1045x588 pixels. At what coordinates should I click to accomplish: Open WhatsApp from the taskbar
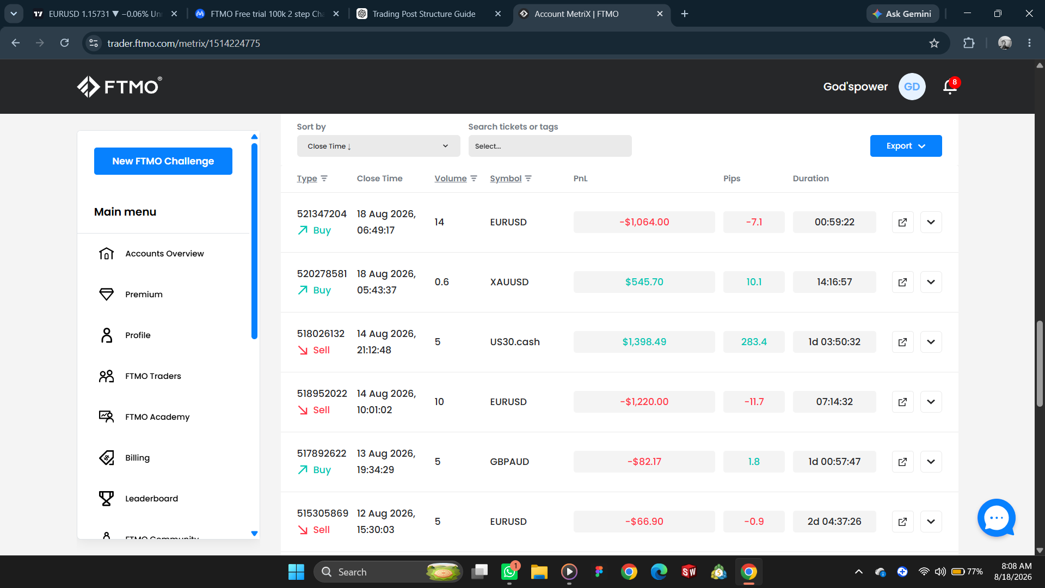click(509, 572)
